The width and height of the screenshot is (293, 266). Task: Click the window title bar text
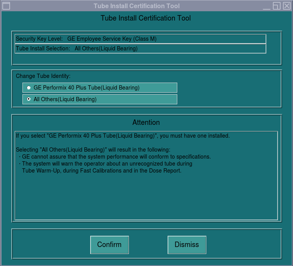[x=136, y=6]
